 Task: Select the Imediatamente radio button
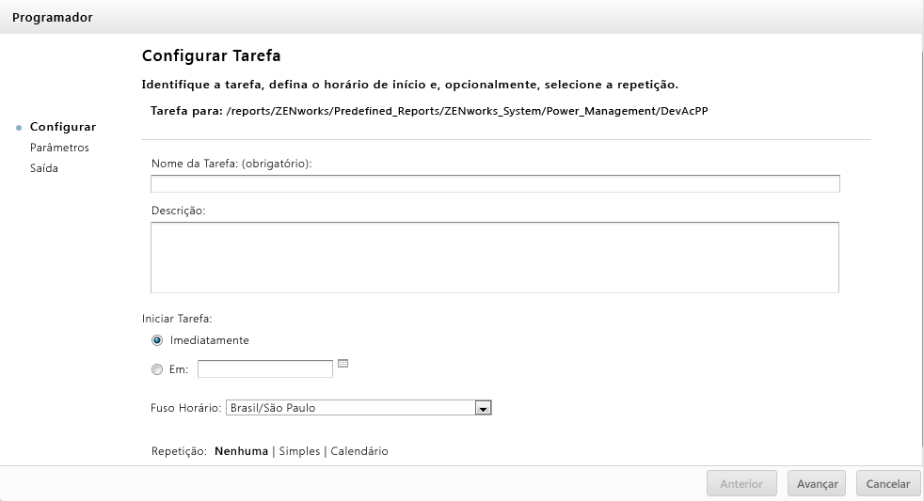[x=157, y=340]
